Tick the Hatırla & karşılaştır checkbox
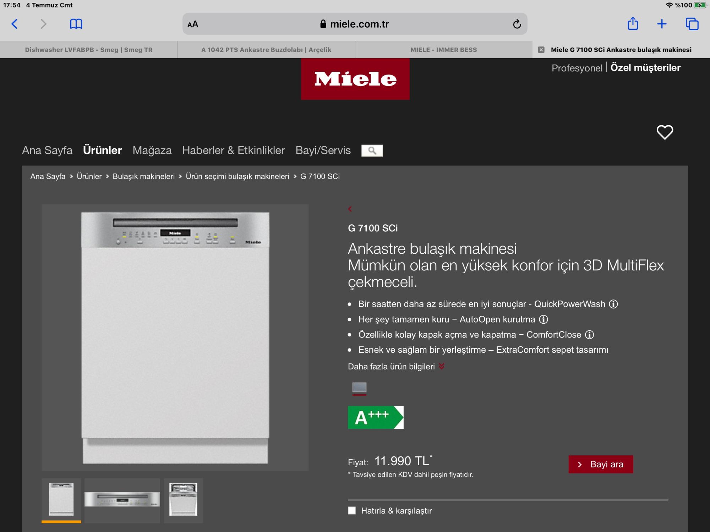Screen dimensions: 710x532 [352, 510]
